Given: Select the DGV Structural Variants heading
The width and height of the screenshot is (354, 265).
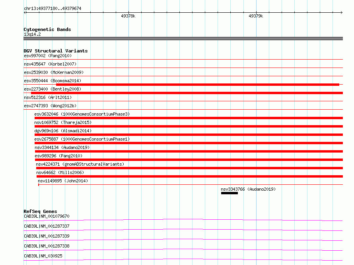Looking at the screenshot, I should pos(56,51).
